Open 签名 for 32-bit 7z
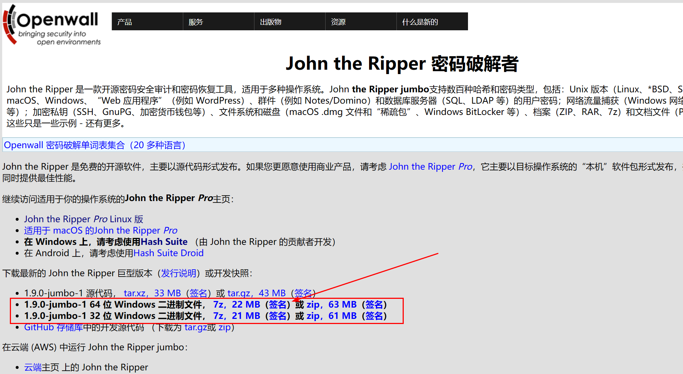The image size is (683, 374). [x=278, y=316]
